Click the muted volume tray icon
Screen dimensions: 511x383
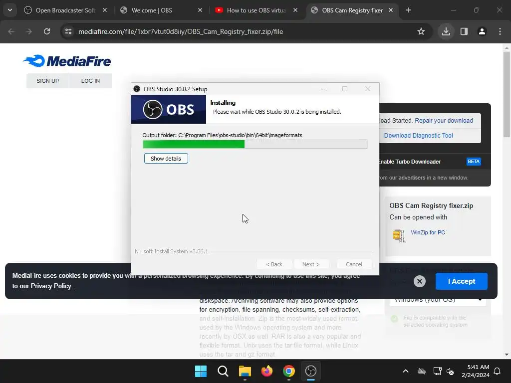pos(451,371)
